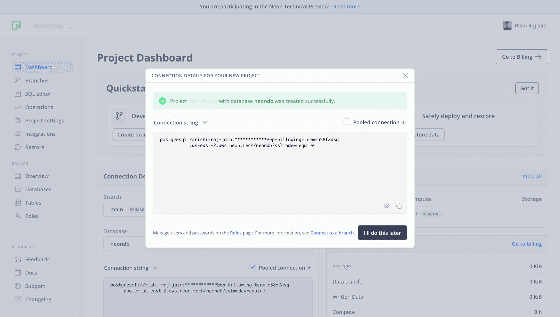Screen dimensions: 560x317
Task: Open the project switcher dropdown arrows
Action: pyautogui.click(x=69, y=26)
